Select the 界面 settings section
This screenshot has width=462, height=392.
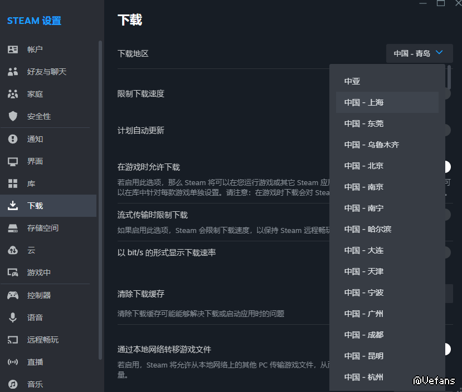pyautogui.click(x=48, y=161)
